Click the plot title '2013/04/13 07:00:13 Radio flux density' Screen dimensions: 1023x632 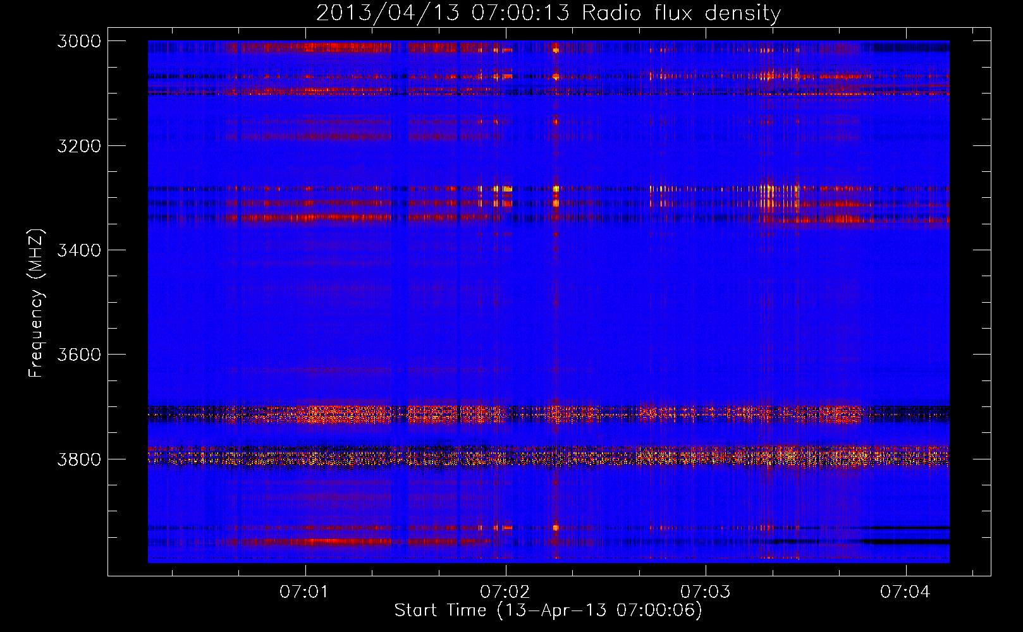click(548, 13)
